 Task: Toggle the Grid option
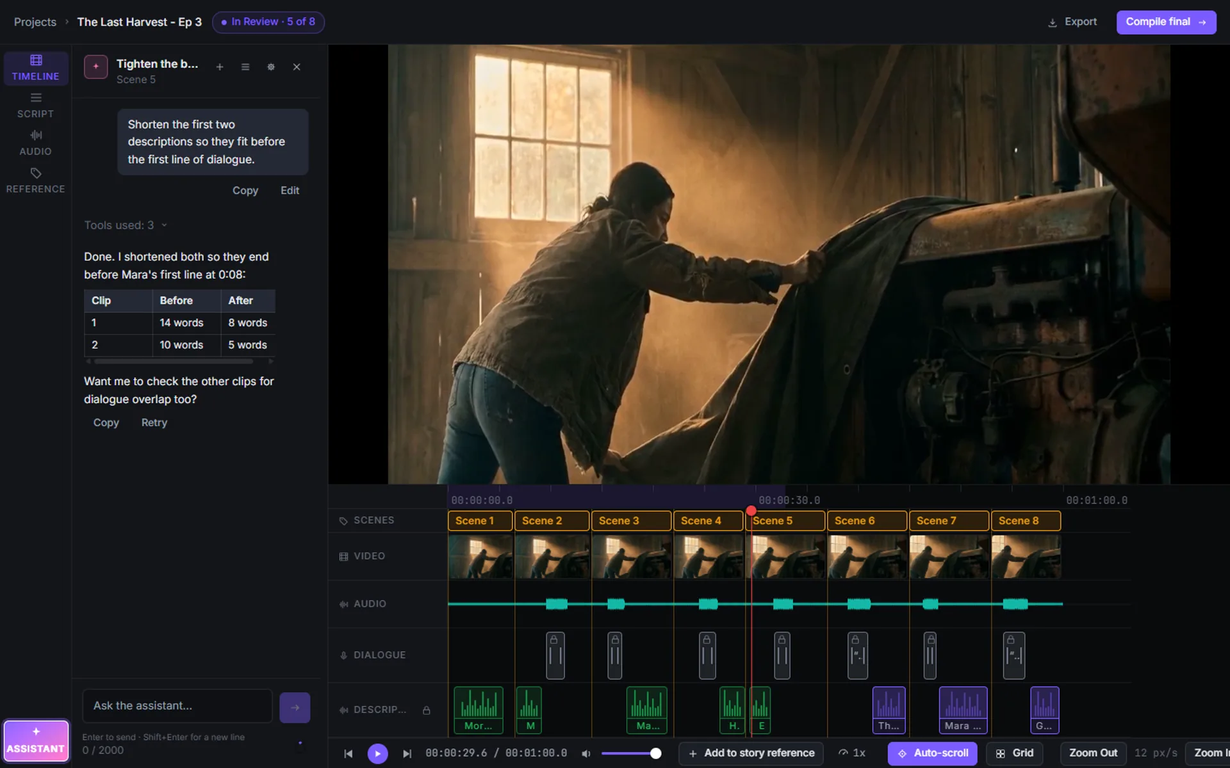(1014, 753)
